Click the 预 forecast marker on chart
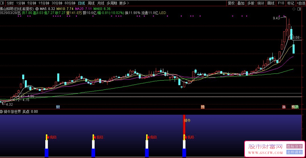 203,107
